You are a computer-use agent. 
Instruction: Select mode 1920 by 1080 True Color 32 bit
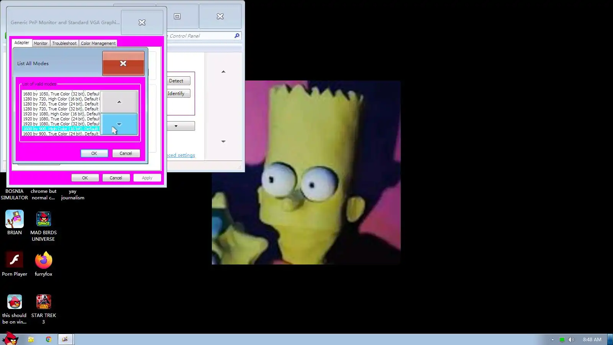(x=61, y=124)
